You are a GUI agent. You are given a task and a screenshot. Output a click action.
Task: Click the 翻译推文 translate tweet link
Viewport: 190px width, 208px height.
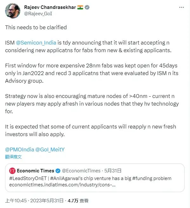tap(13, 157)
